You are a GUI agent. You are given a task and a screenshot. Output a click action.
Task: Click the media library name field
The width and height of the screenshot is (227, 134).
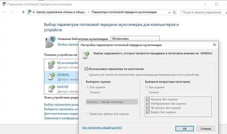point(135,39)
